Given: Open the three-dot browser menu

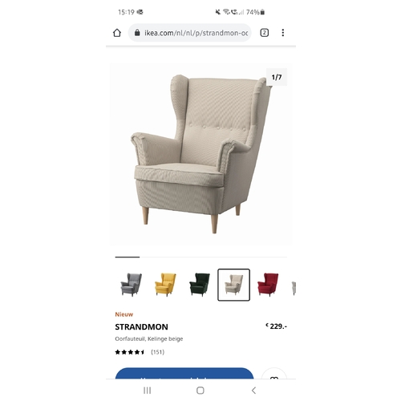Looking at the screenshot, I should (283, 33).
